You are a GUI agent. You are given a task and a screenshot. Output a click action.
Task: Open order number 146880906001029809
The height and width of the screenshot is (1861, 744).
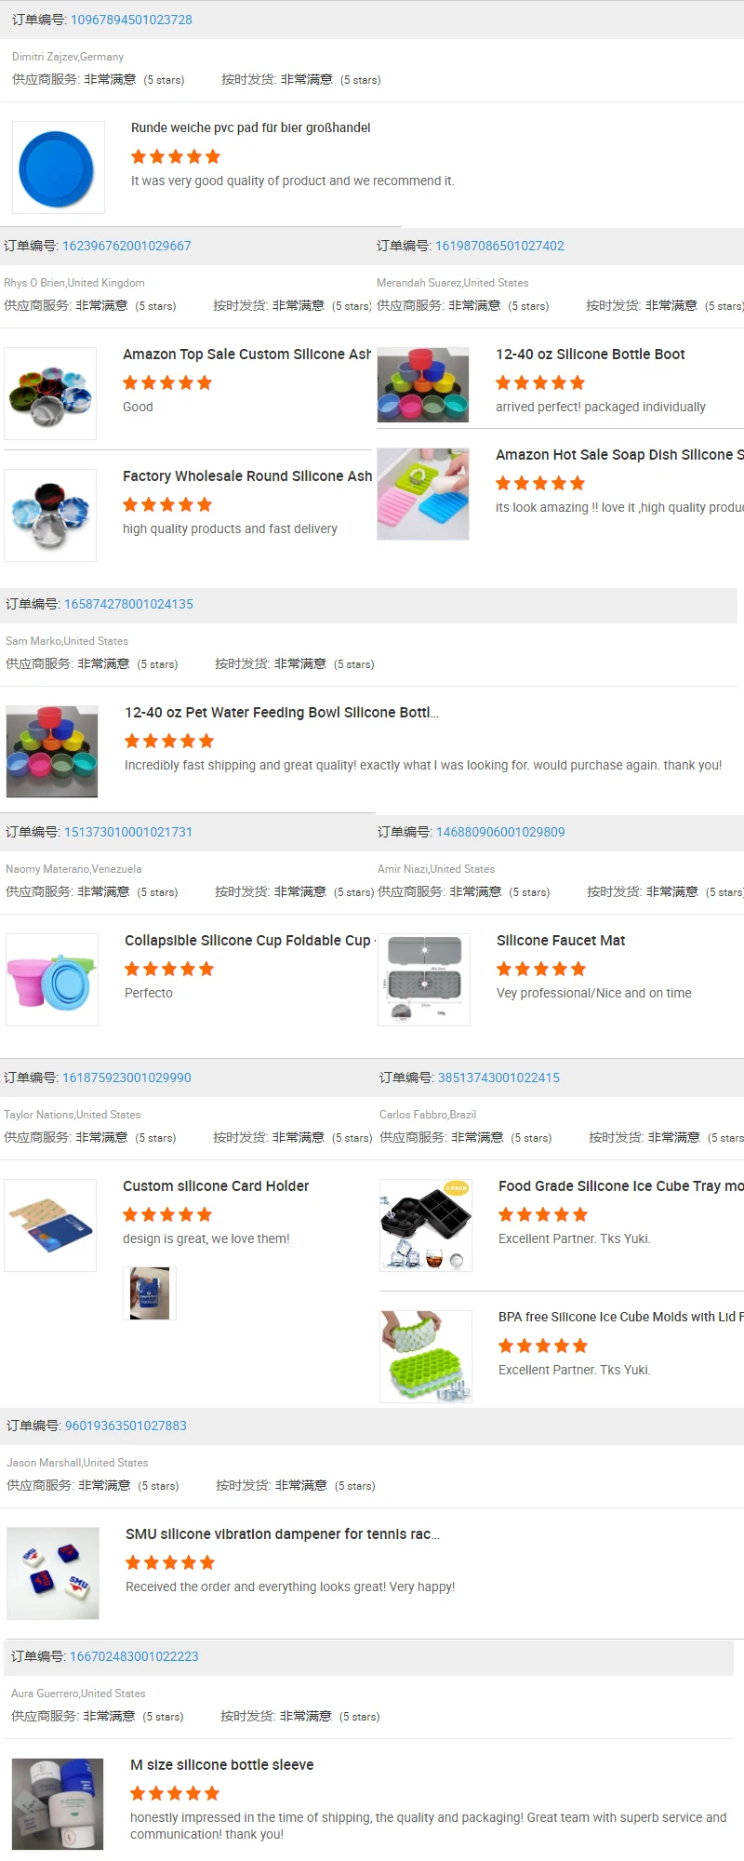500,832
